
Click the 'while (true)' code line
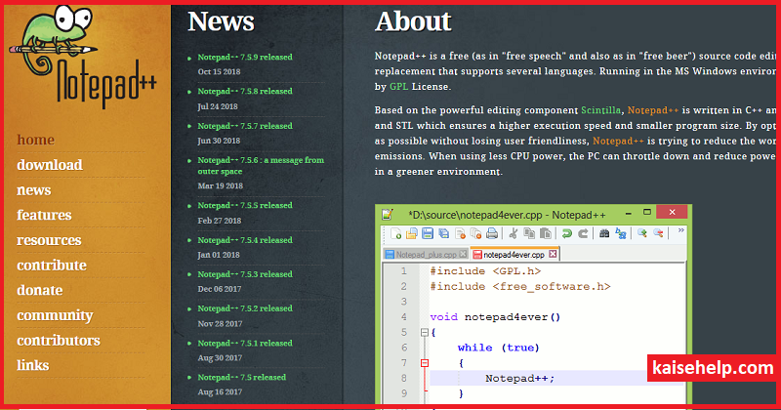click(499, 348)
